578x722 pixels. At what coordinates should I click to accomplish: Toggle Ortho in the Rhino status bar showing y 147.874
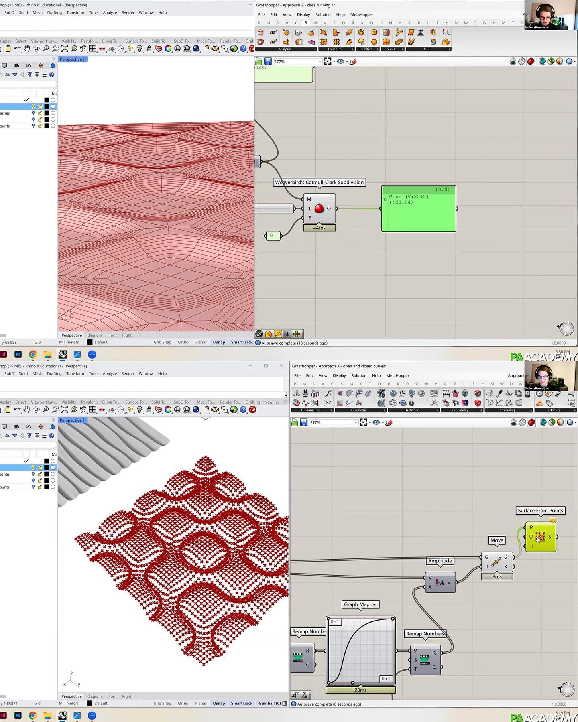pyautogui.click(x=183, y=703)
